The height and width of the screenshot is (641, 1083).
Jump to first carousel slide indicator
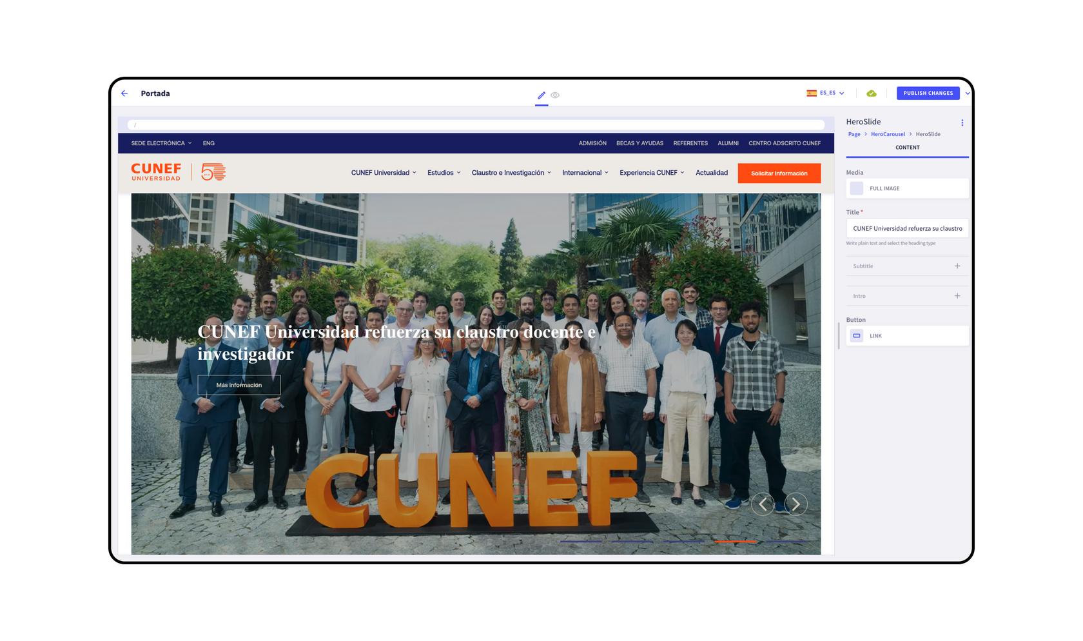pos(581,541)
